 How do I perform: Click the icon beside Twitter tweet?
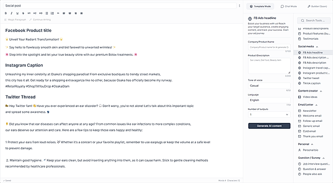(299, 78)
